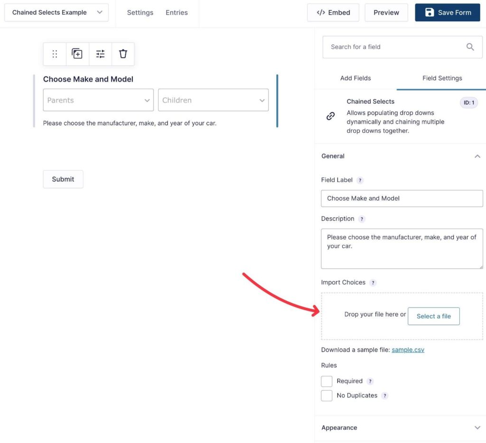The width and height of the screenshot is (486, 443).
Task: Collapse the General settings section
Action: (477, 156)
